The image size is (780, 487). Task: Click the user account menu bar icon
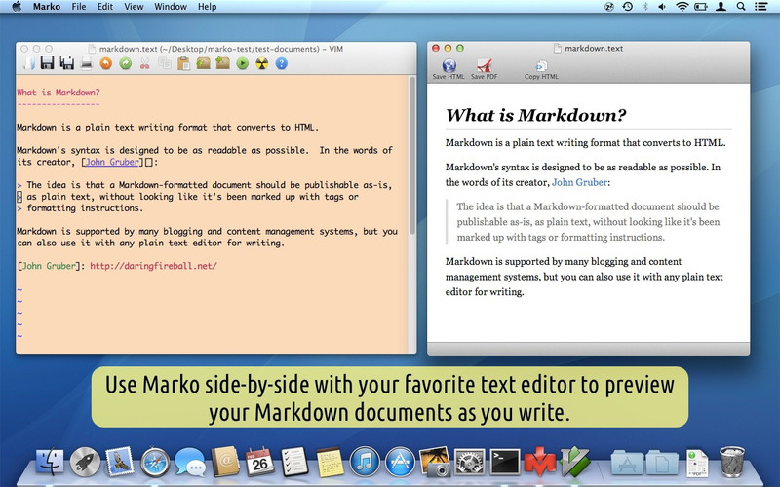[x=721, y=7]
